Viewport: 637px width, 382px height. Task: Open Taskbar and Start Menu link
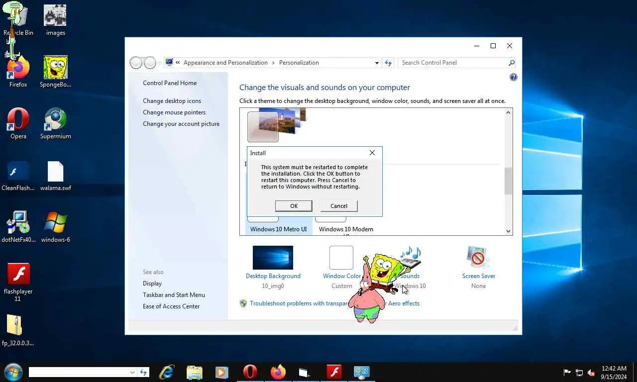point(174,295)
